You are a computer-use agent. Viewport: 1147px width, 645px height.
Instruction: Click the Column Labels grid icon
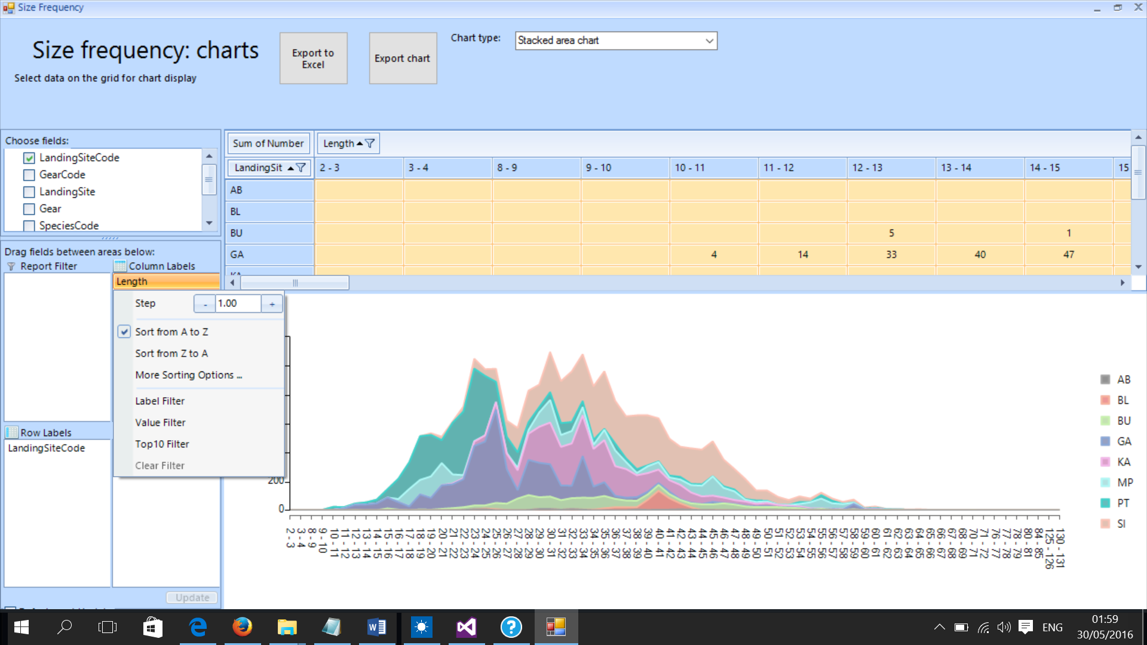point(120,266)
